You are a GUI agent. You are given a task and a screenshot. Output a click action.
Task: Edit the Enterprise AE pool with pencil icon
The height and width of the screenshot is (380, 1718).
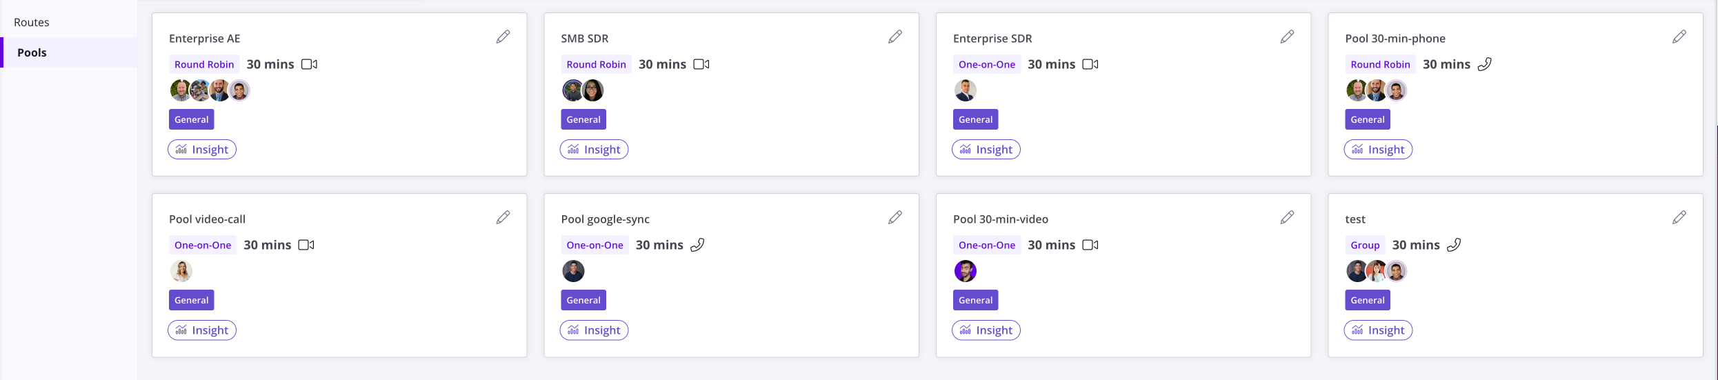coord(503,37)
